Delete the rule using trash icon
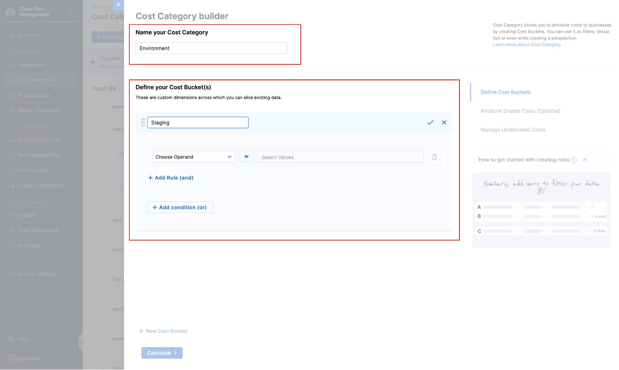 434,157
